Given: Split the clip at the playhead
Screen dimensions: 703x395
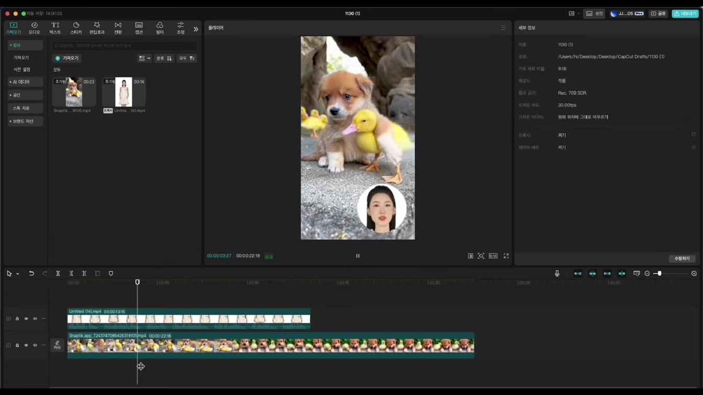Looking at the screenshot, I should (58, 274).
